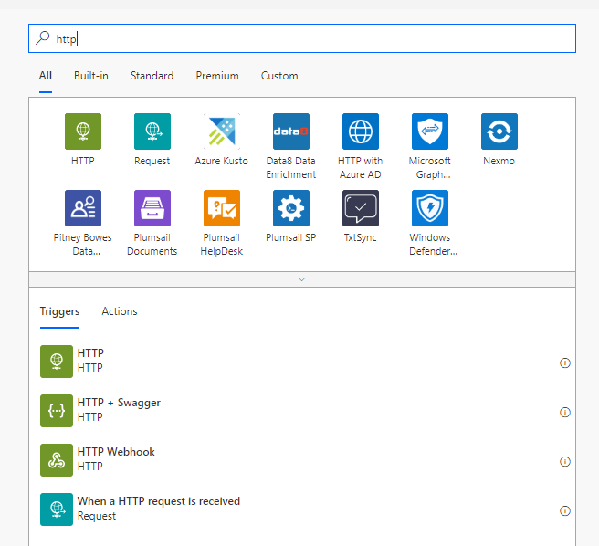
Task: Show info for HTTP + Swagger trigger
Action: (565, 413)
